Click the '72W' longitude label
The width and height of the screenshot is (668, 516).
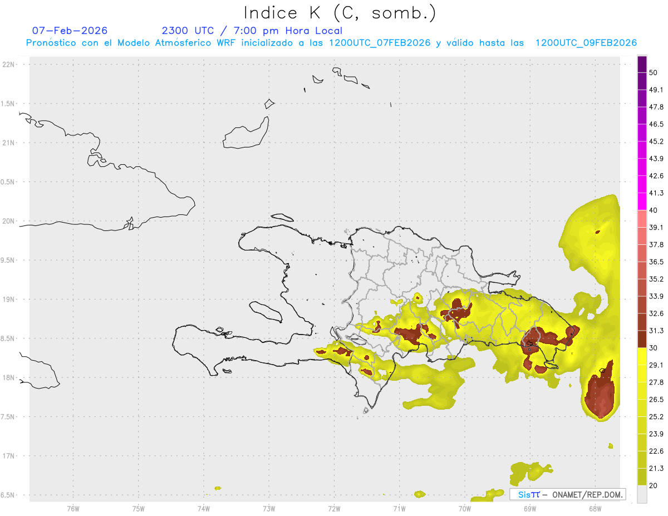click(x=334, y=508)
